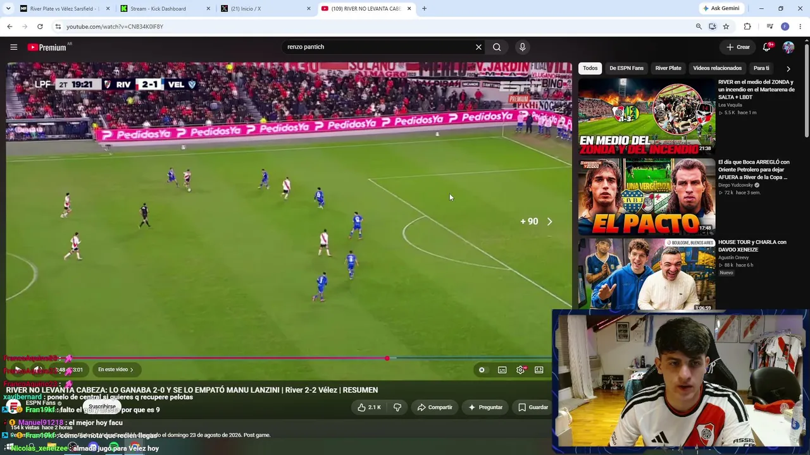Open the YouTube guide hamburger menu

click(13, 47)
